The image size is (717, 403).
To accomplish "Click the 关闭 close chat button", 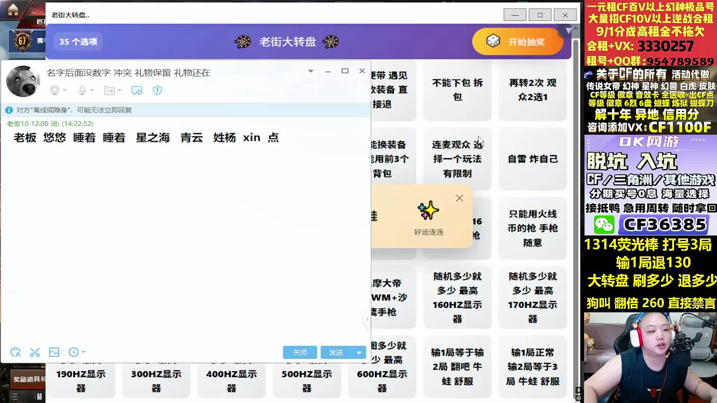I will 300,352.
